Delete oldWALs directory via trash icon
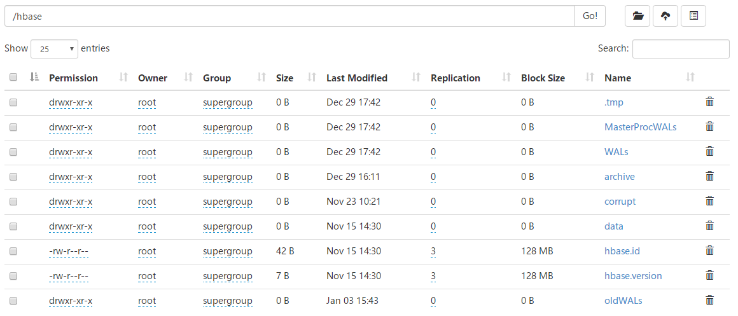This screenshot has width=738, height=316. tap(710, 300)
